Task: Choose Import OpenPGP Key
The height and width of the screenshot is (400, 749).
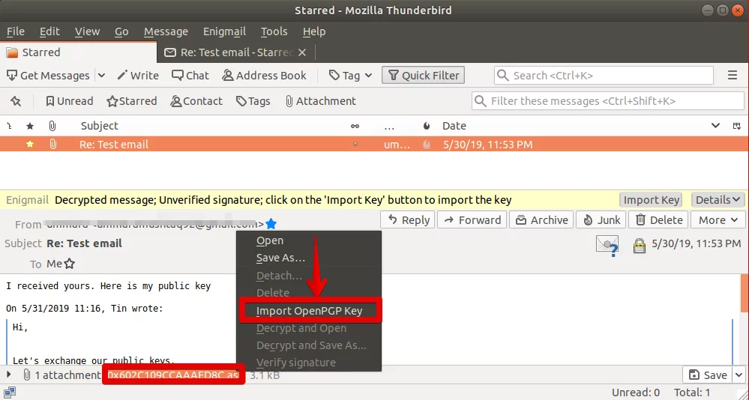Action: [x=309, y=311]
